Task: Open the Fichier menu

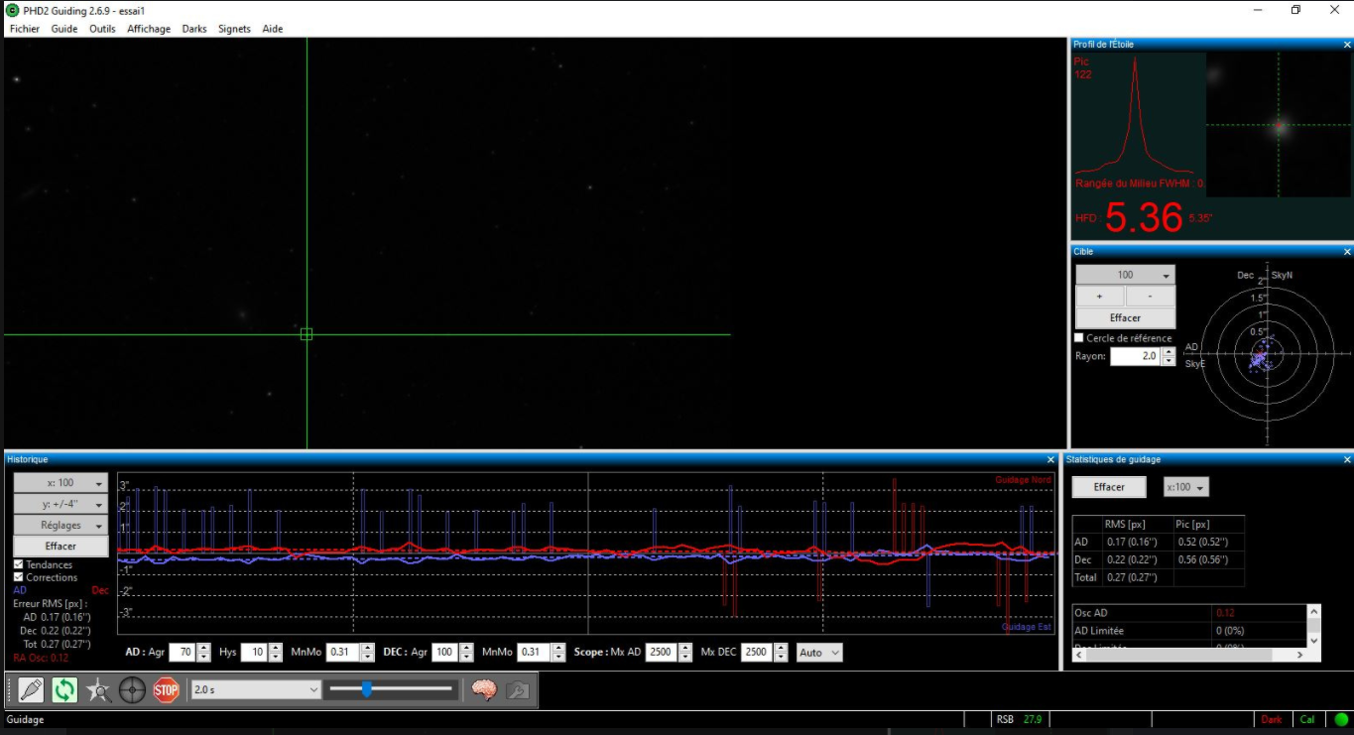Action: tap(25, 29)
